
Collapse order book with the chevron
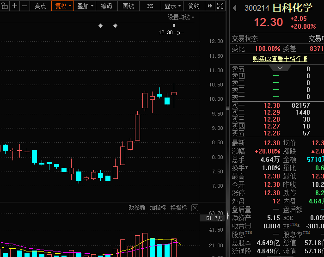280,68
